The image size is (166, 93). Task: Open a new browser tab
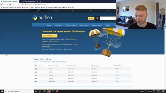coord(40,2)
